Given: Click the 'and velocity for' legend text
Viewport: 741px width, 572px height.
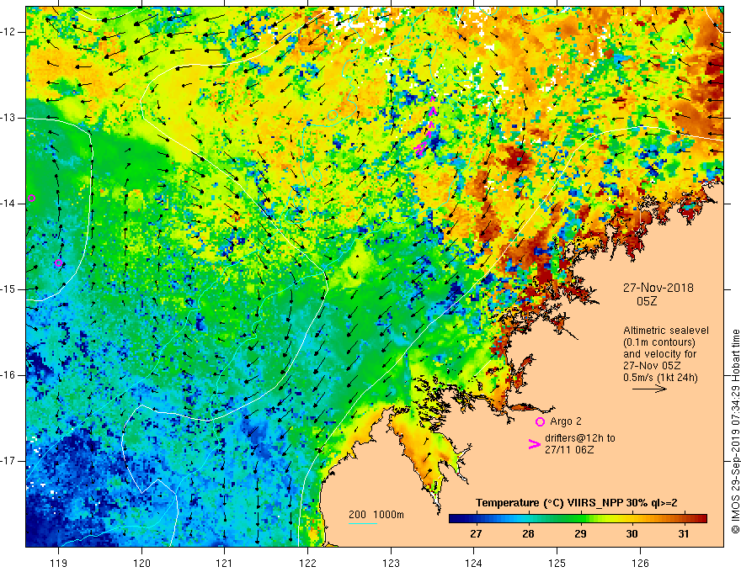Looking at the screenshot, I should click(x=659, y=354).
